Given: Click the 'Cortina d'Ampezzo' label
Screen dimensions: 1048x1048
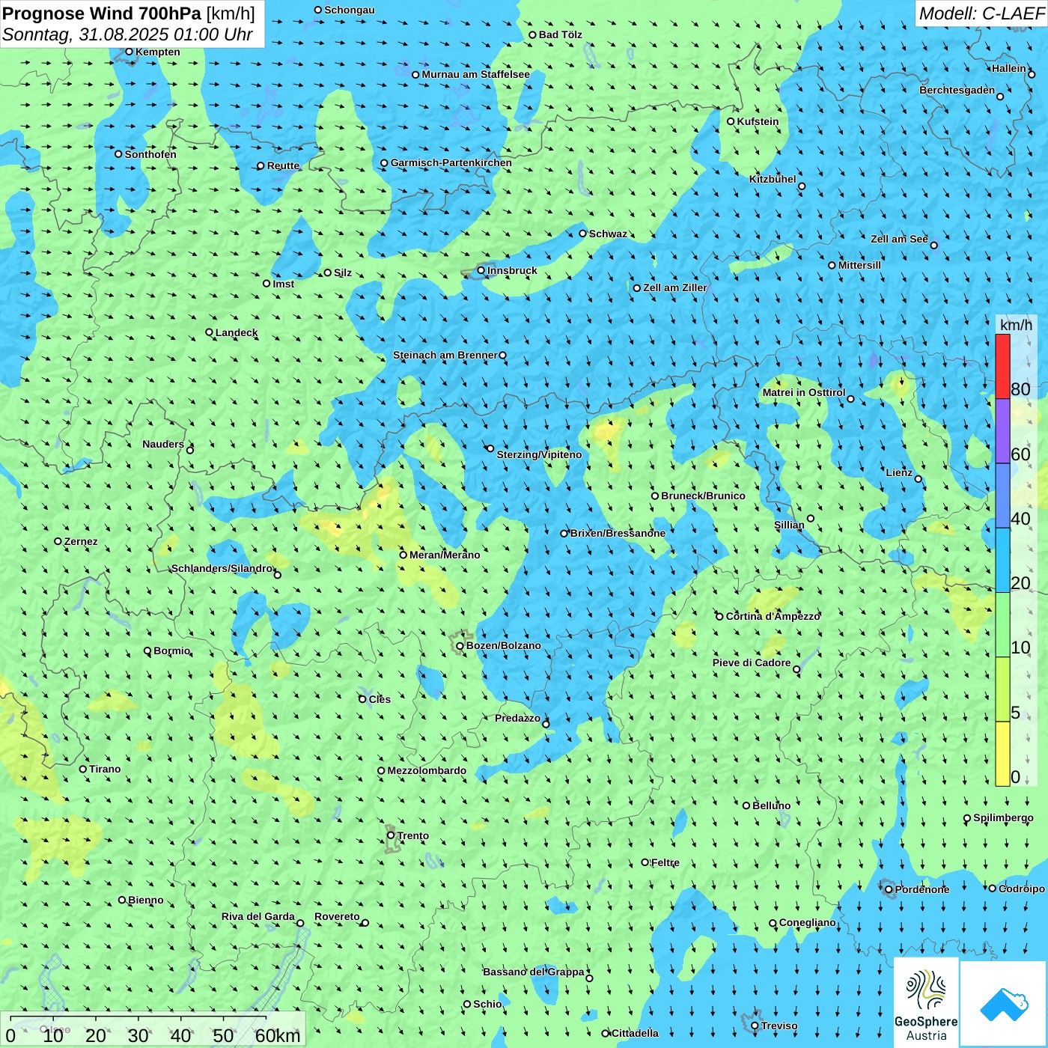Looking at the screenshot, I should pyautogui.click(x=773, y=616).
